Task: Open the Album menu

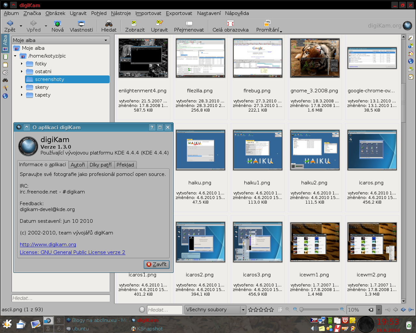Action: 11,13
